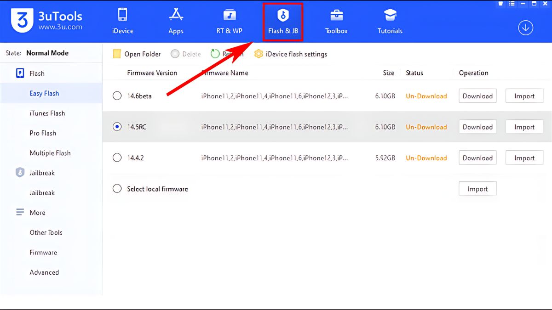Select the 14.4.2 firmware radio button
This screenshot has width=552, height=310.
click(x=117, y=158)
